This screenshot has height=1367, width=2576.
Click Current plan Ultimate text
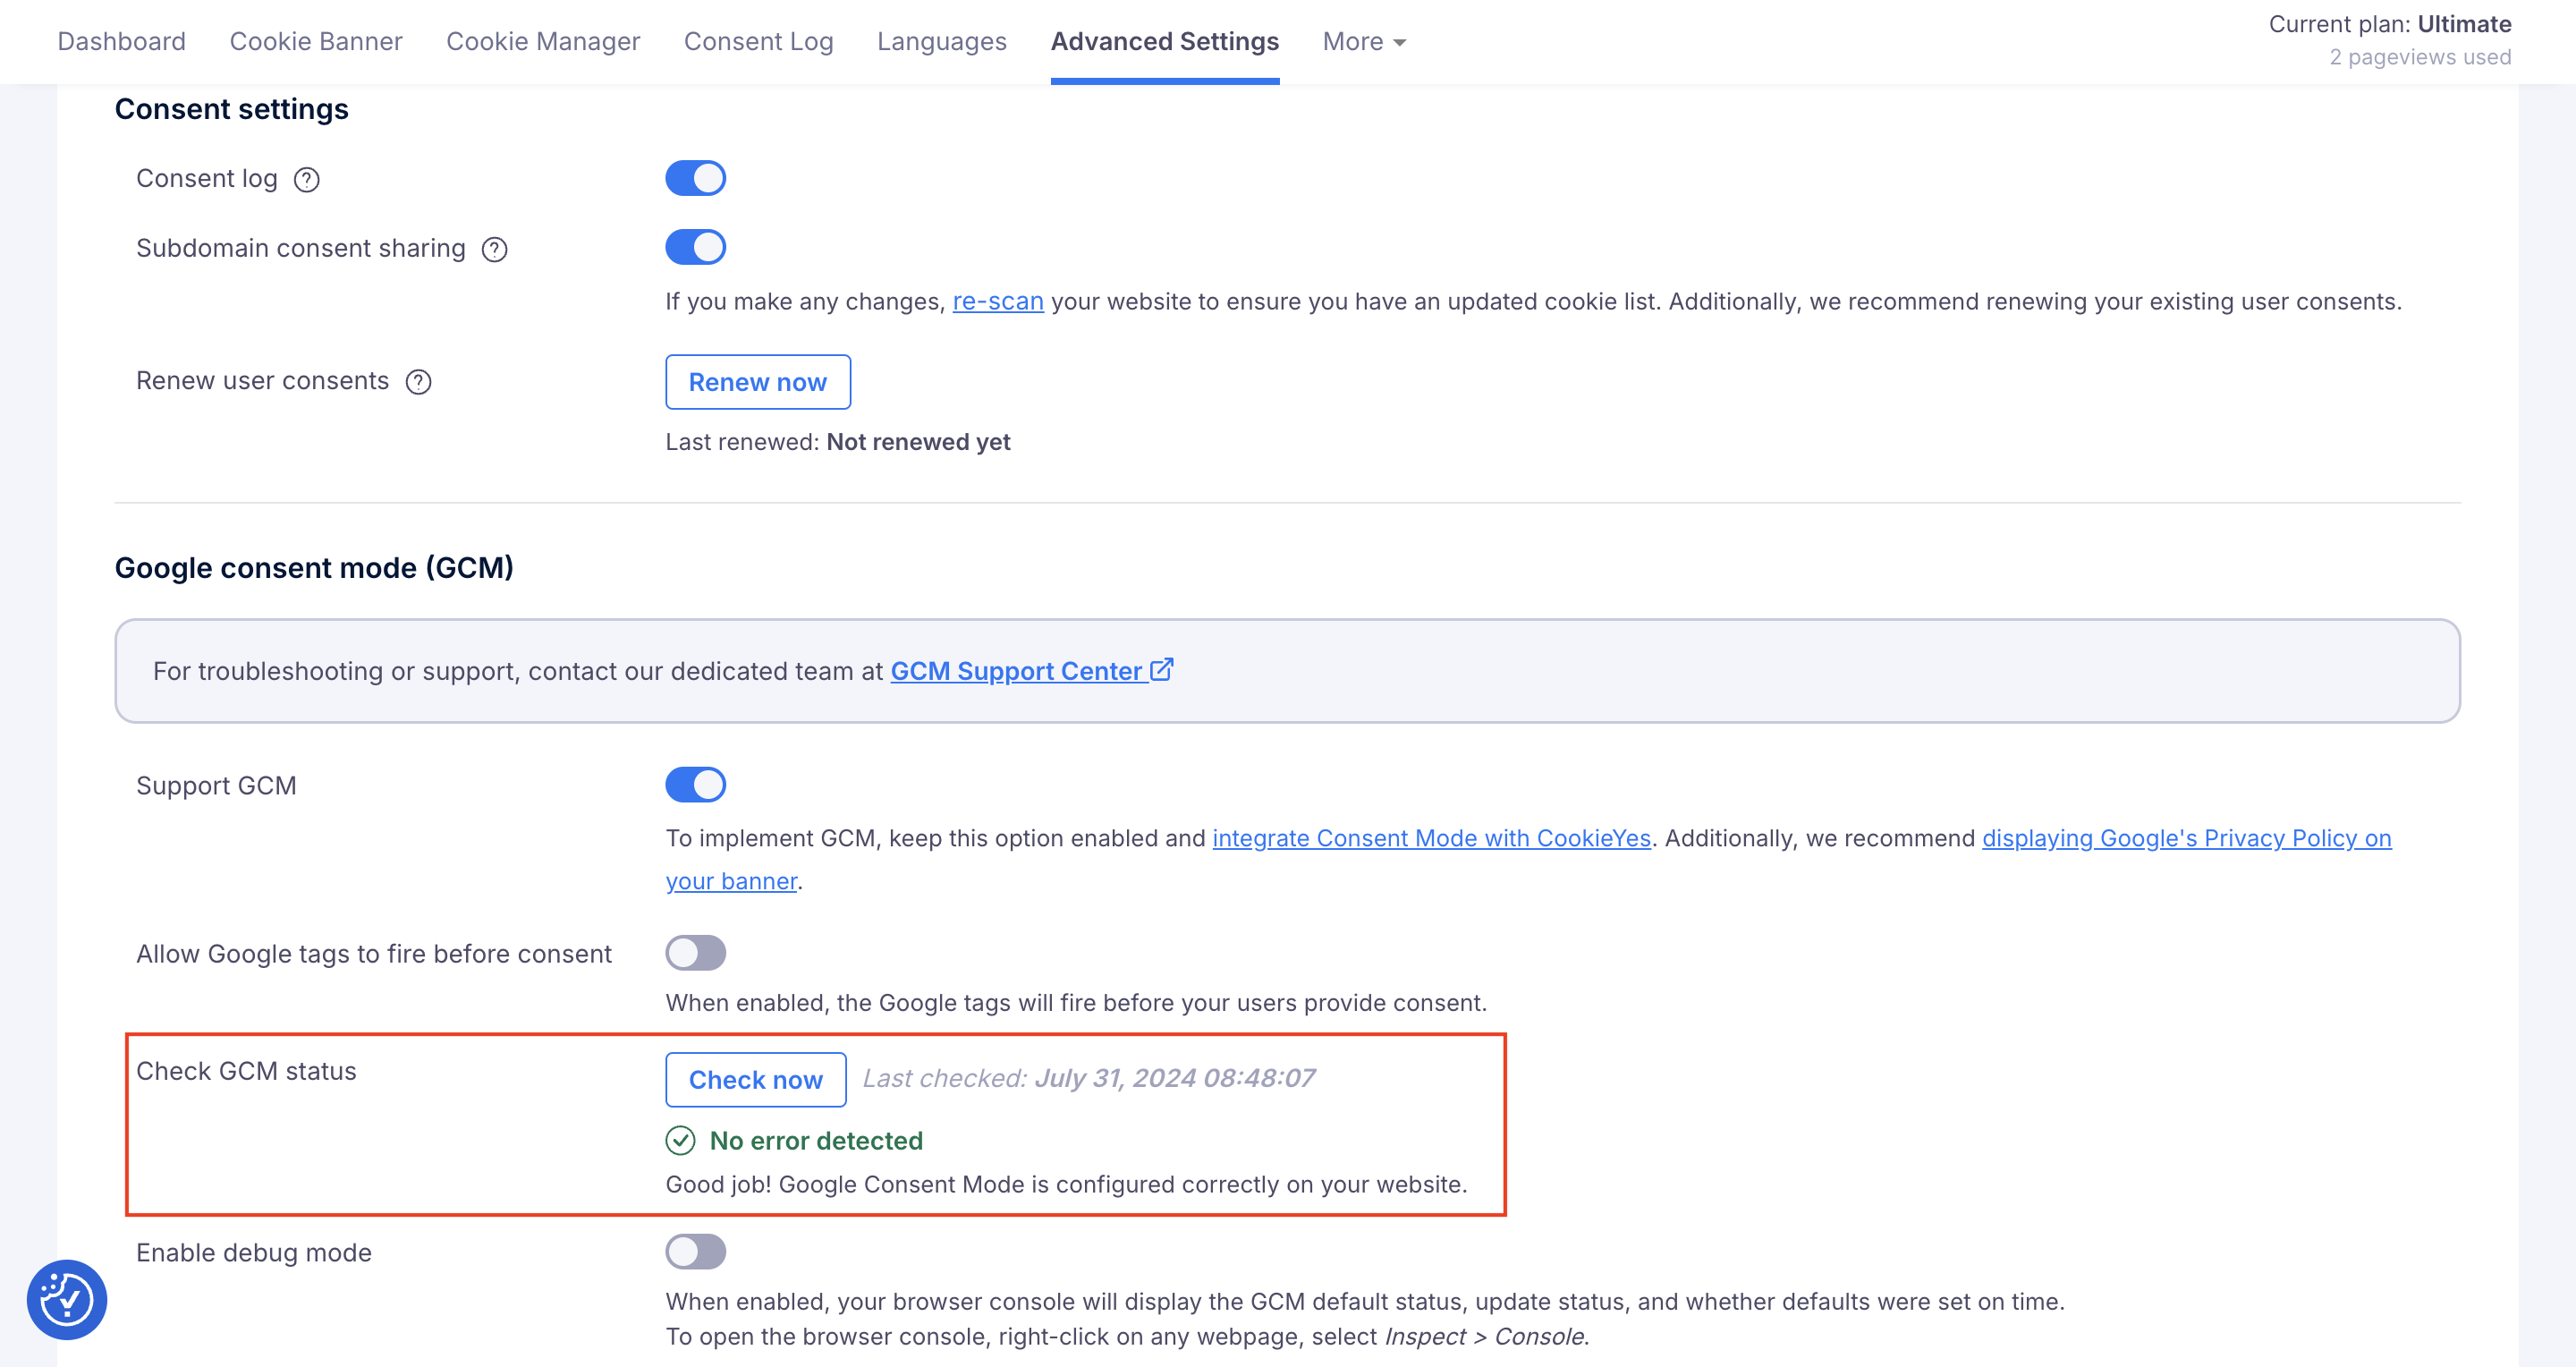2389,25
